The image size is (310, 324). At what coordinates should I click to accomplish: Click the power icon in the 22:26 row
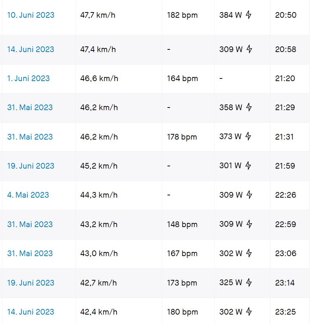tap(249, 195)
